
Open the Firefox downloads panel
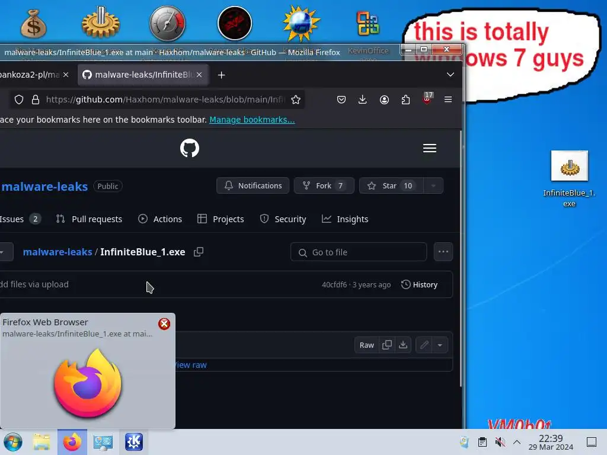[x=362, y=100]
